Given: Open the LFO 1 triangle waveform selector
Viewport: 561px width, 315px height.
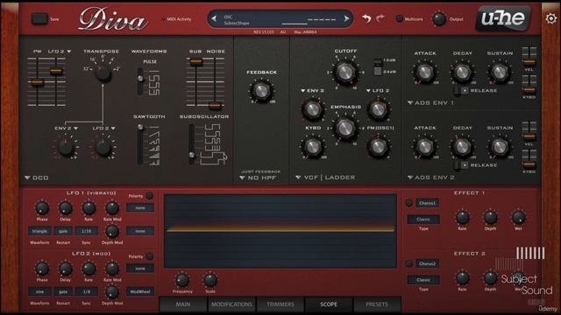Looking at the screenshot, I should click(x=39, y=231).
